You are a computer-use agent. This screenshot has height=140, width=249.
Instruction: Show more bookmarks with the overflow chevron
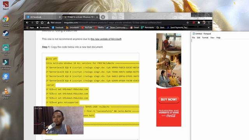click(x=209, y=28)
